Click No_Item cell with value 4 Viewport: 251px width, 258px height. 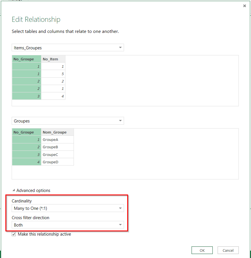coord(53,96)
